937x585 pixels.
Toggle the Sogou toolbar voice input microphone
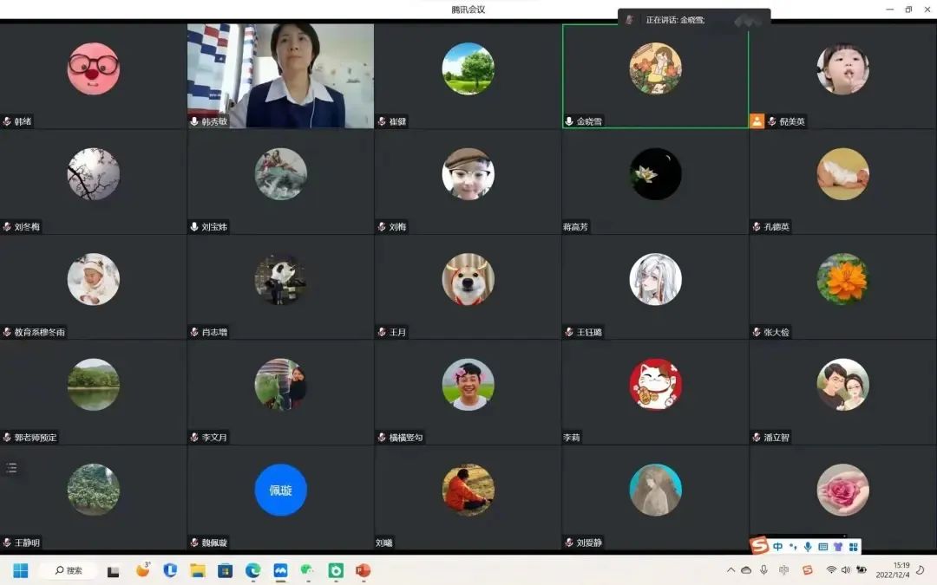point(808,547)
